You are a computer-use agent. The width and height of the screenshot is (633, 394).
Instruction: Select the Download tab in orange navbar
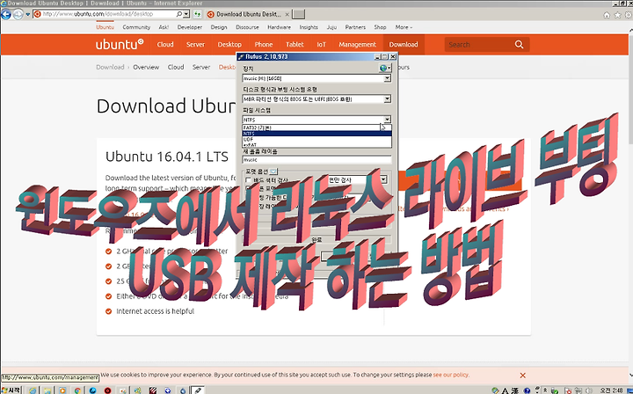[x=404, y=44]
